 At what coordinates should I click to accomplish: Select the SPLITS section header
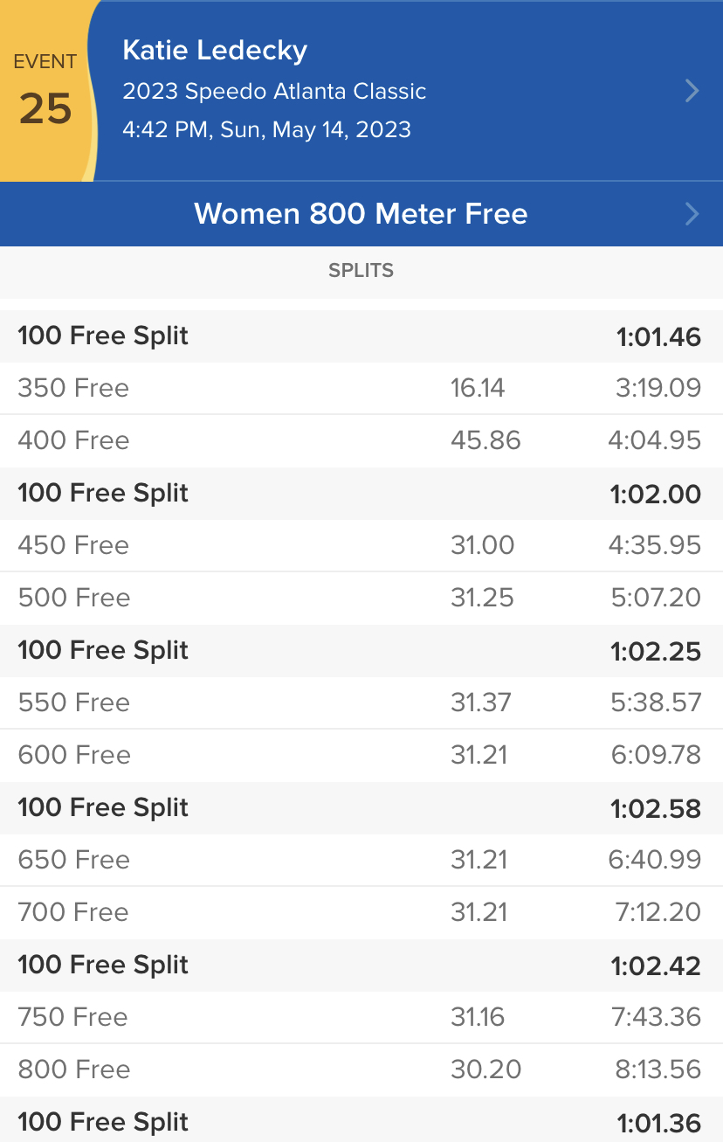point(361,271)
